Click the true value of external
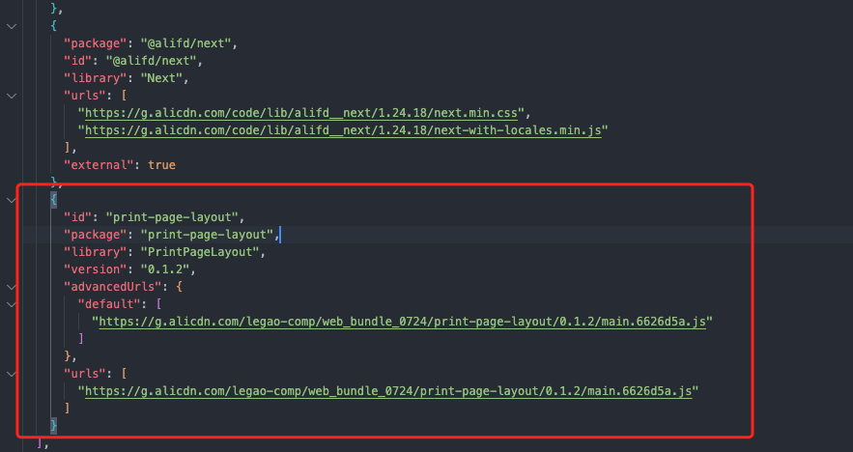 tap(161, 165)
